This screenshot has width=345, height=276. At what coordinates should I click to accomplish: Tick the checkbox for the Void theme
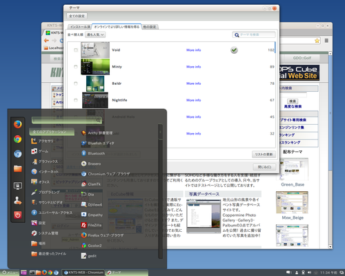point(76,50)
